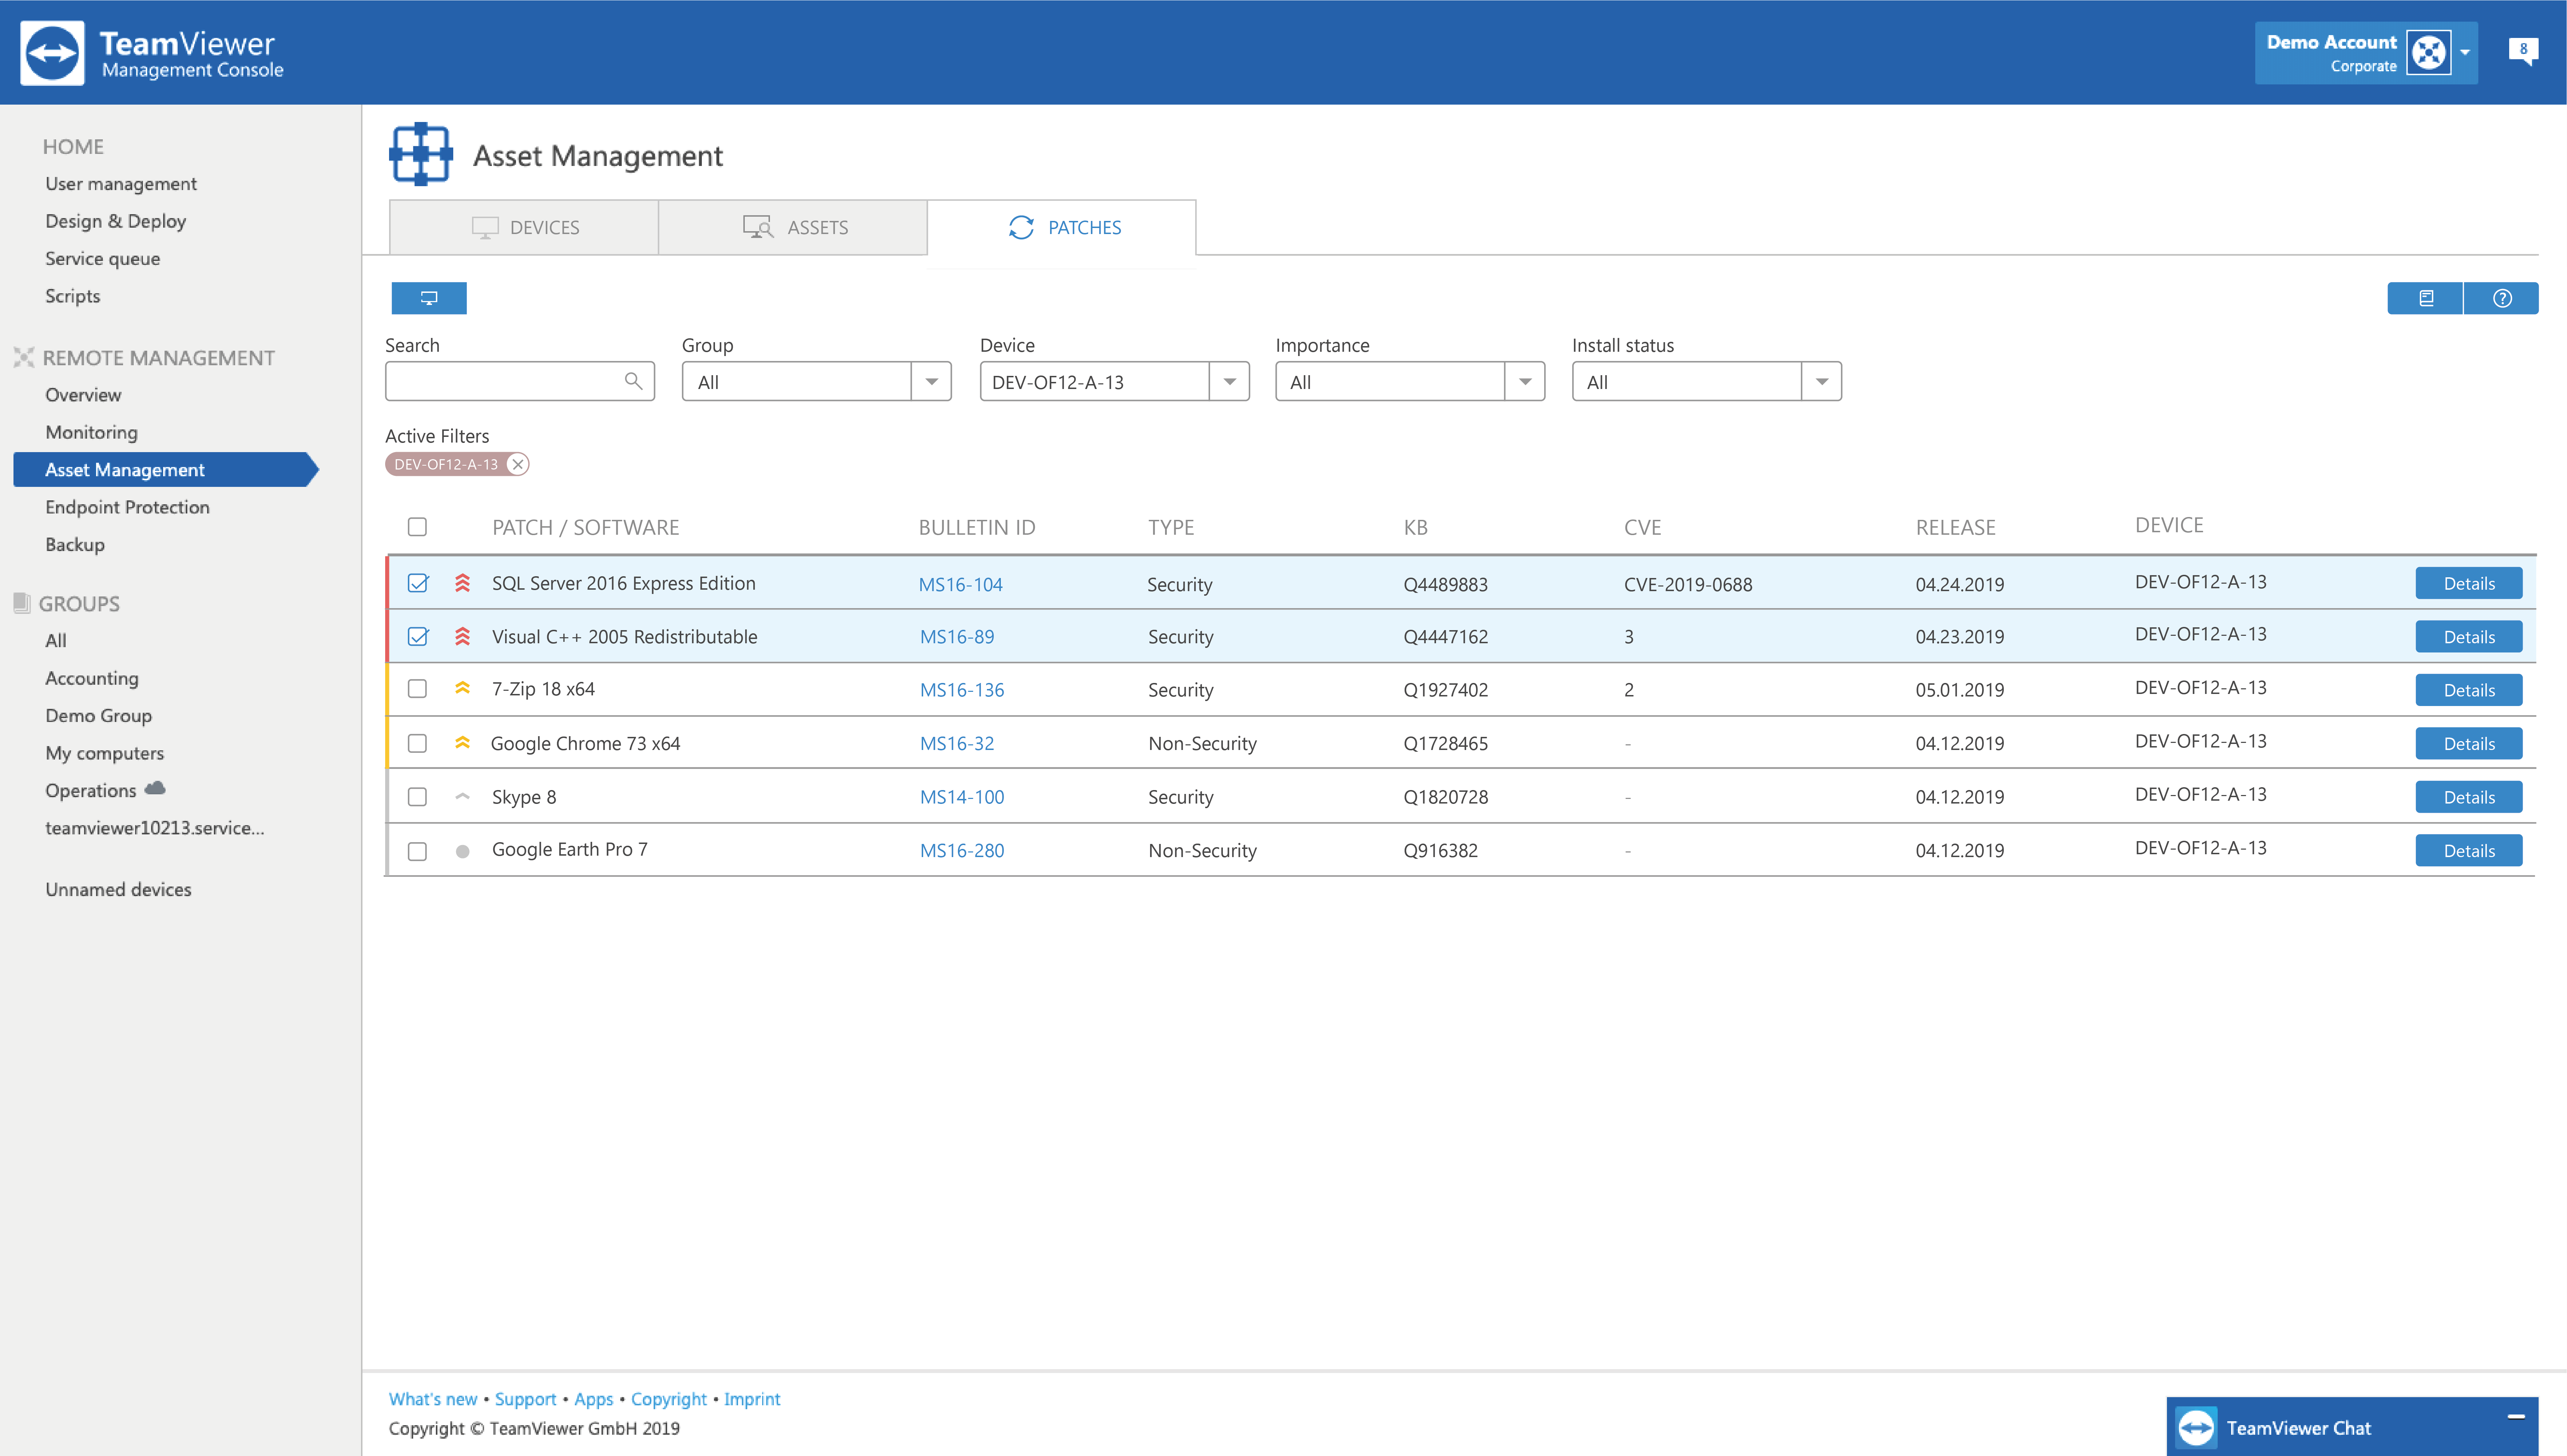Click inside the Search input field
Image resolution: width=2567 pixels, height=1456 pixels.
pos(520,381)
